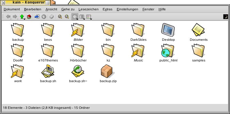The width and height of the screenshot is (230, 114).
Task: Zoom out with the minus magnifier
Action: [x=67, y=17]
